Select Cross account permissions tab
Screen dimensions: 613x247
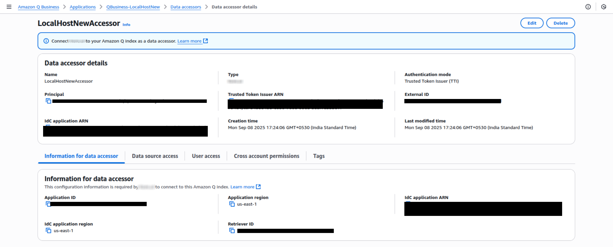coord(266,156)
